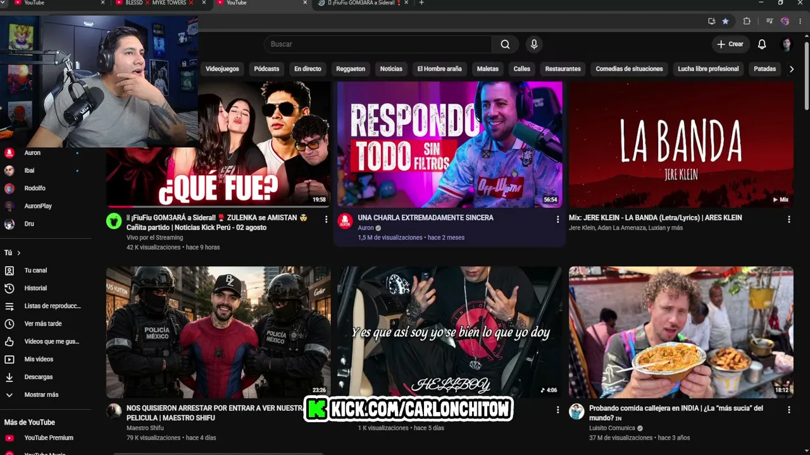The width and height of the screenshot is (810, 455).
Task: Open options for the HELLBOY lyrics video
Action: pos(558,409)
